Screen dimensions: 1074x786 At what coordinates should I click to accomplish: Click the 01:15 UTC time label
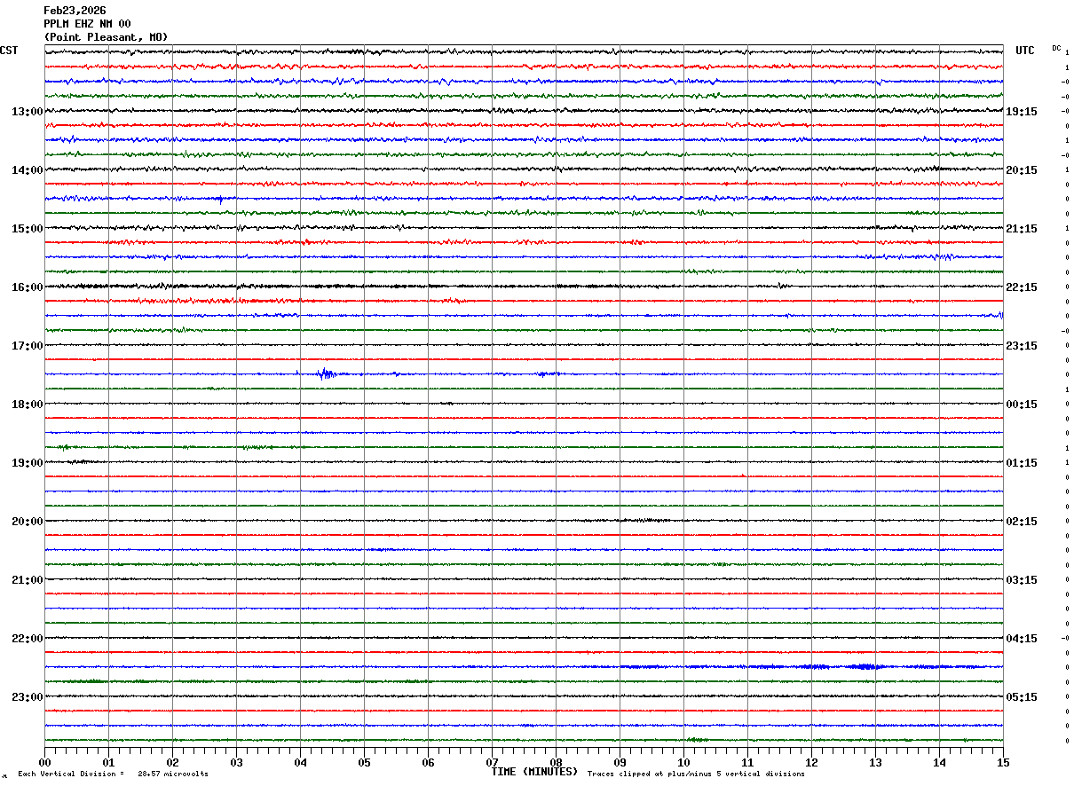pyautogui.click(x=1021, y=463)
